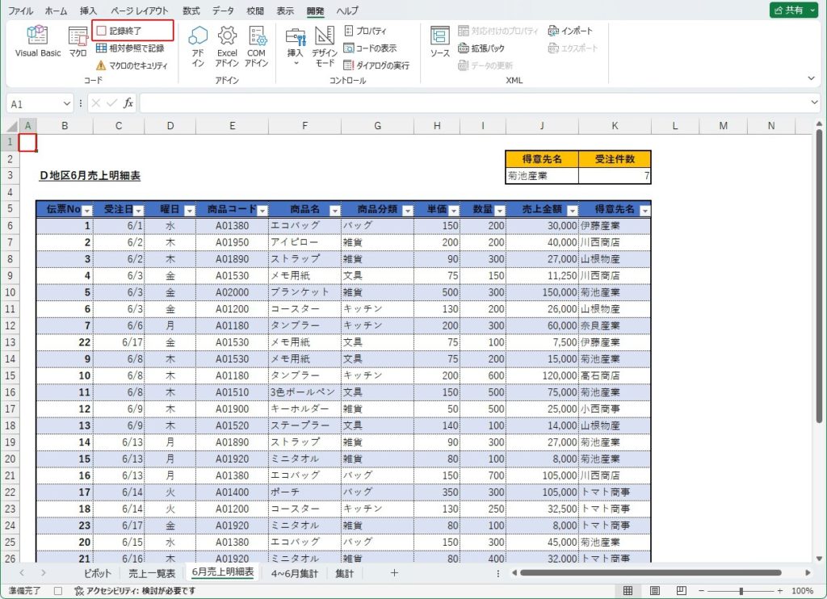This screenshot has height=599, width=827.
Task: Toggle デザインモード (Design Mode)
Action: click(324, 41)
